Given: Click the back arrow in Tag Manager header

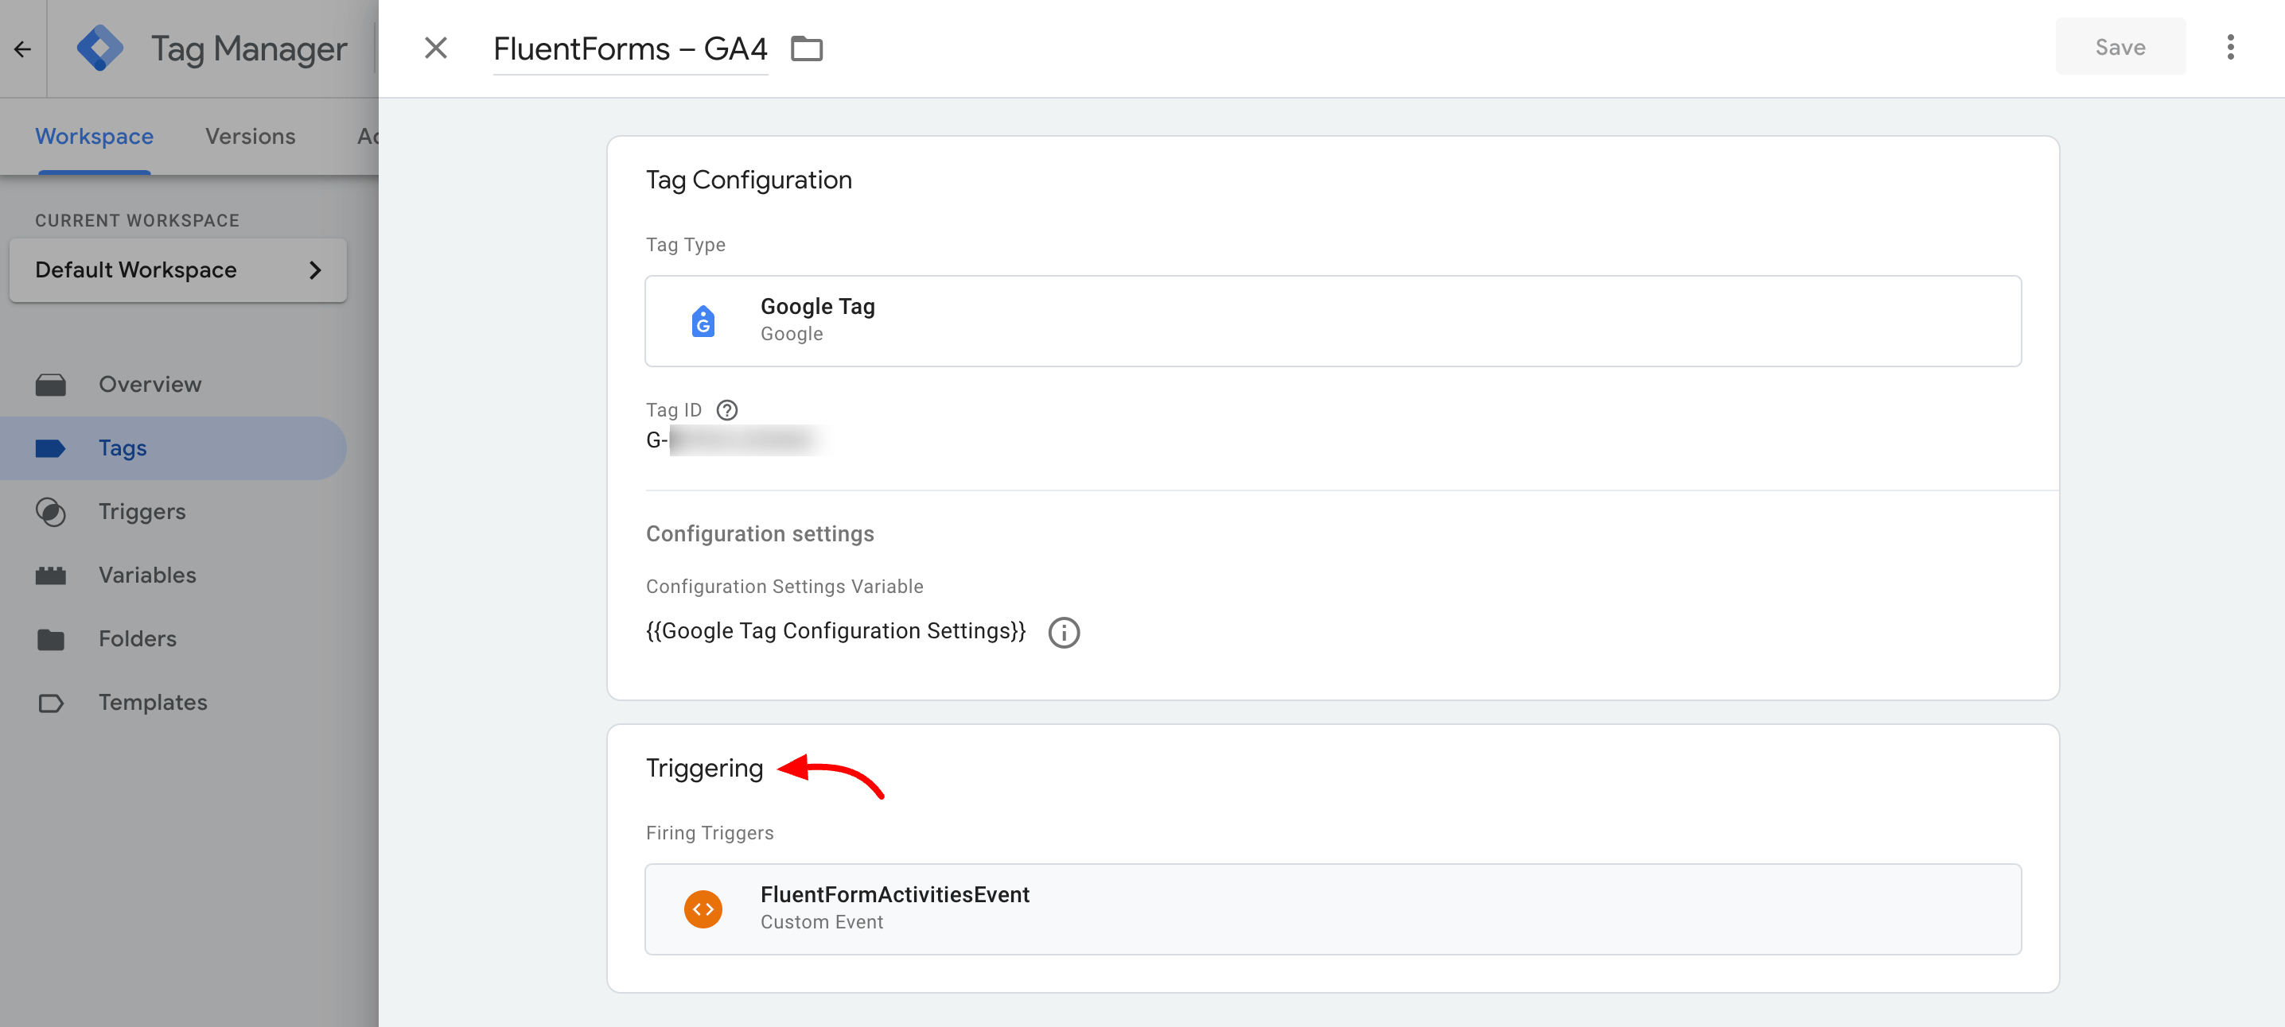Looking at the screenshot, I should [x=23, y=48].
